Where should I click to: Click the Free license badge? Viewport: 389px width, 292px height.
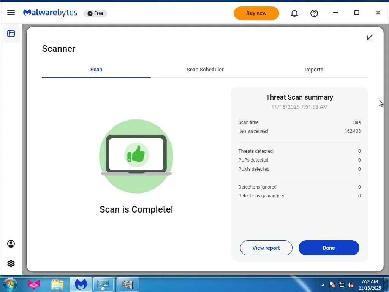[x=95, y=13]
